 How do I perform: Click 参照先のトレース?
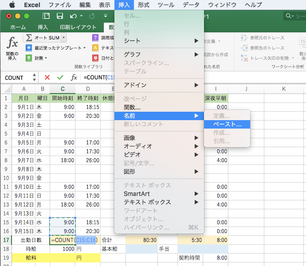pos(263,48)
